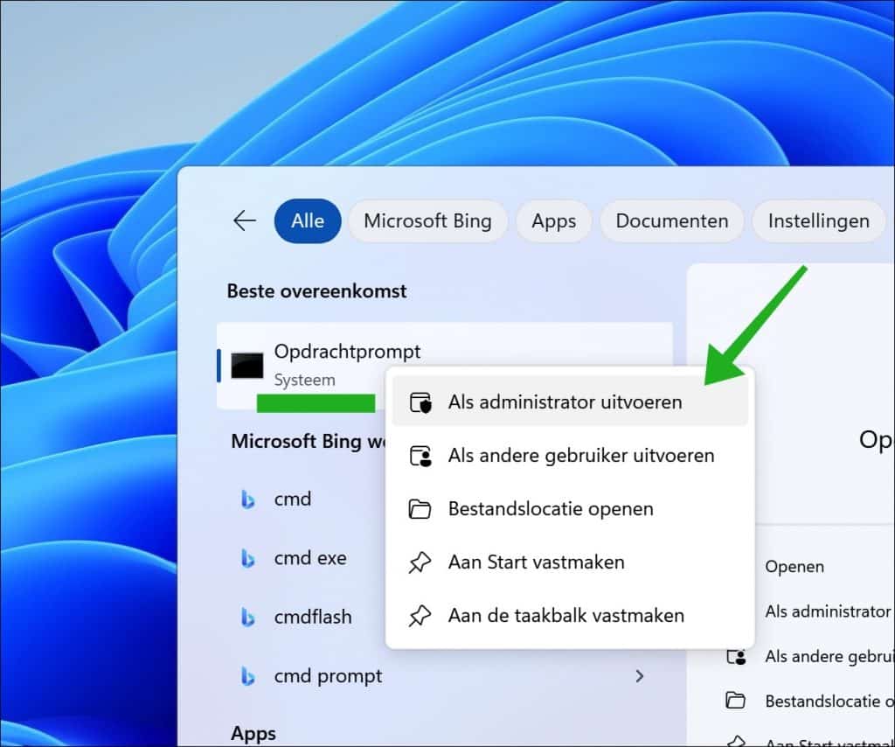Click the pin icon beside Aan de taakbalk vastmaken
The image size is (895, 747).
click(x=420, y=616)
